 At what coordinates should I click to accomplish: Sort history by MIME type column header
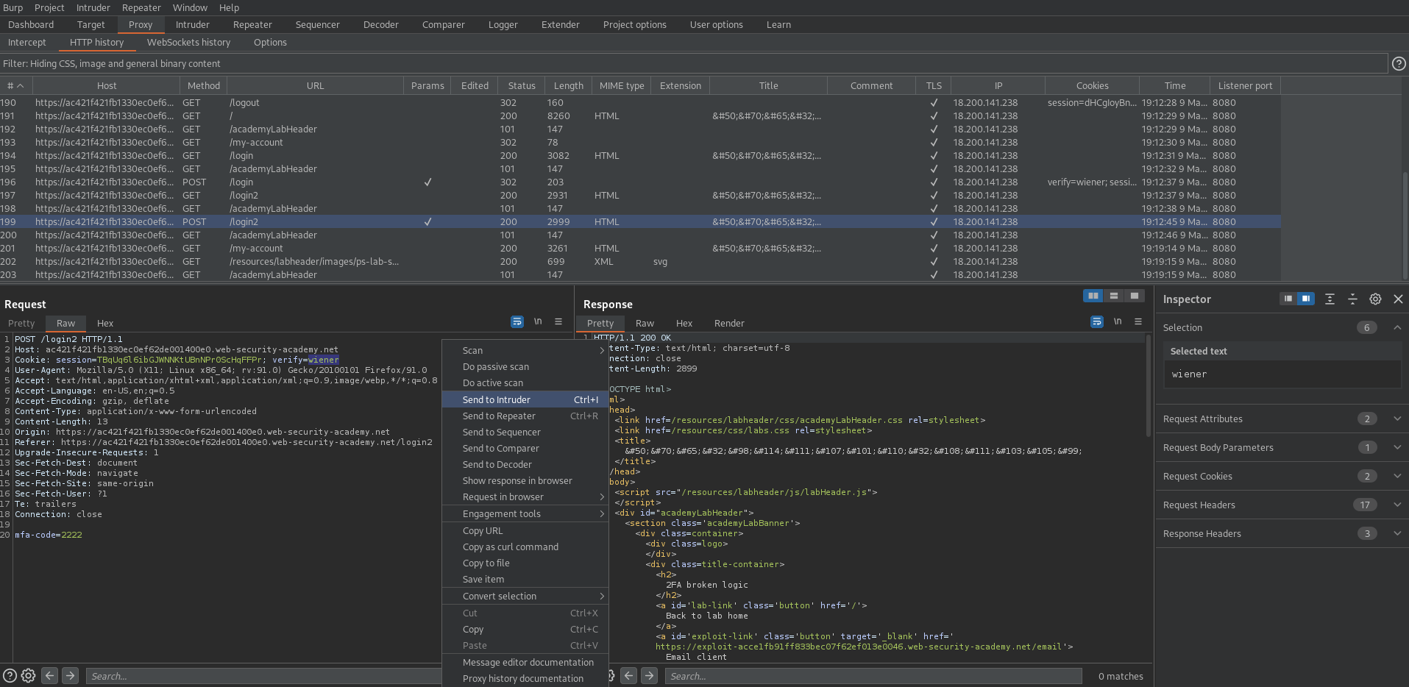click(x=622, y=85)
